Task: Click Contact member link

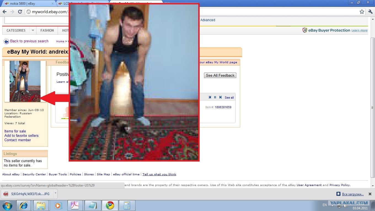Action: 18,140
